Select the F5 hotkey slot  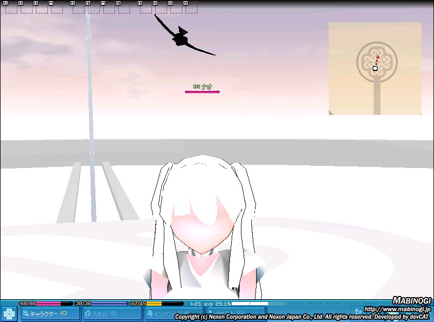78,8
